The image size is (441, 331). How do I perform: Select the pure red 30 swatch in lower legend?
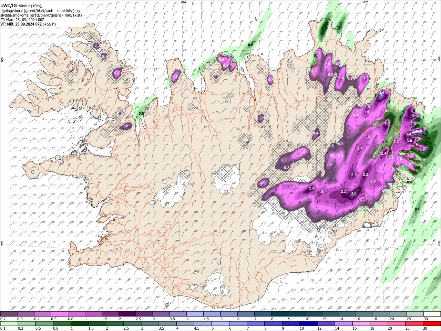432,323
